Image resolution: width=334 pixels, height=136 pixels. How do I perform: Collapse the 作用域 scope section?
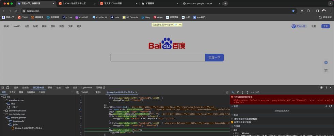tap(233, 126)
